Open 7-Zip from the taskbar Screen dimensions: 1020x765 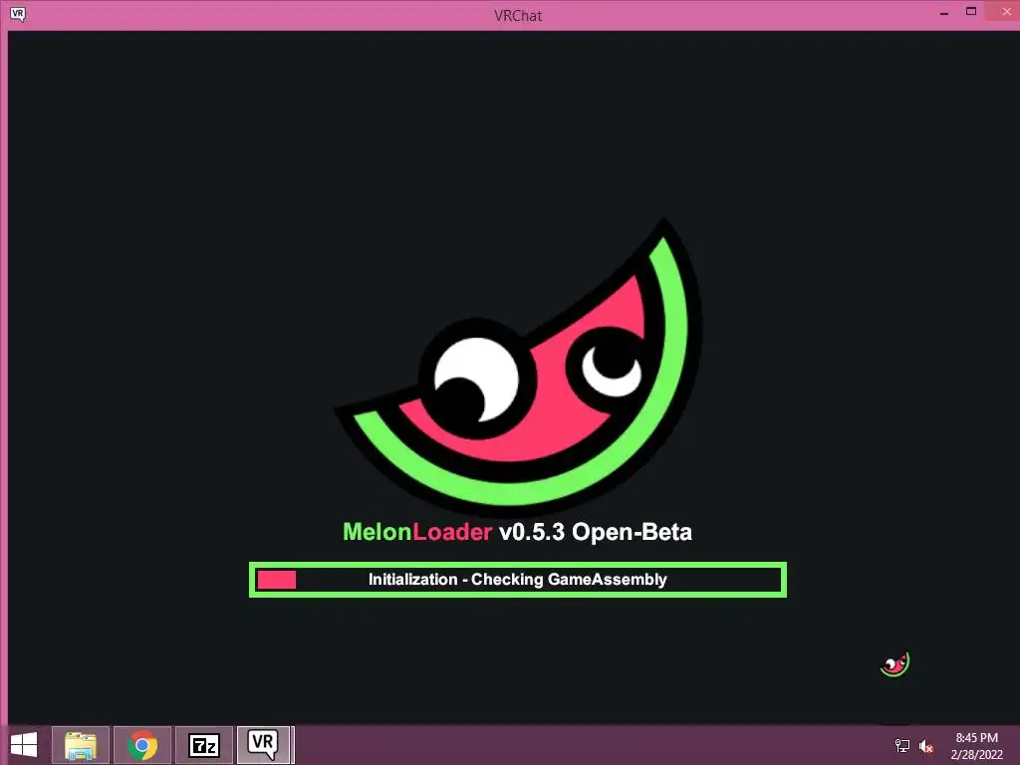point(204,745)
